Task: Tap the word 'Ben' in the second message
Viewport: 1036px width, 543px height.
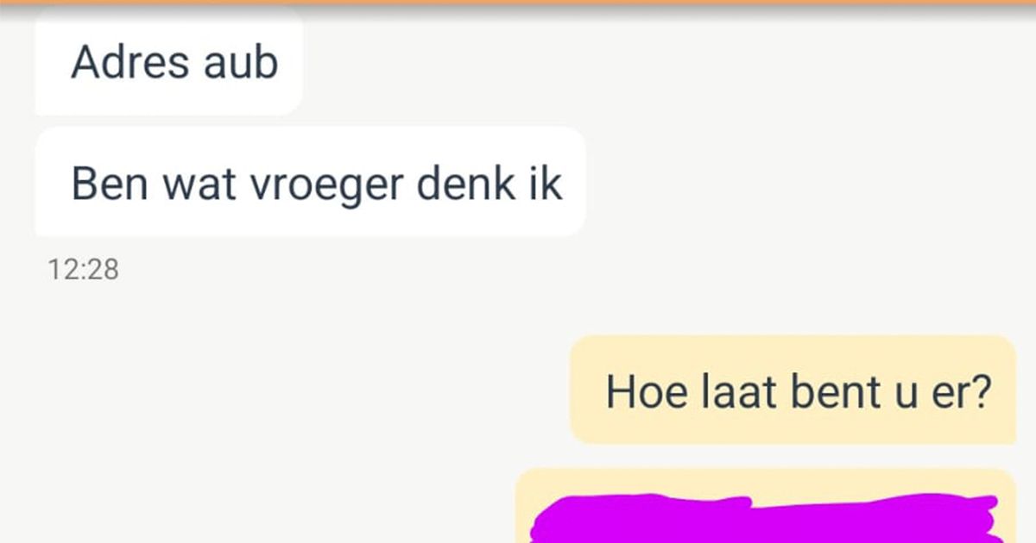Action: tap(103, 183)
